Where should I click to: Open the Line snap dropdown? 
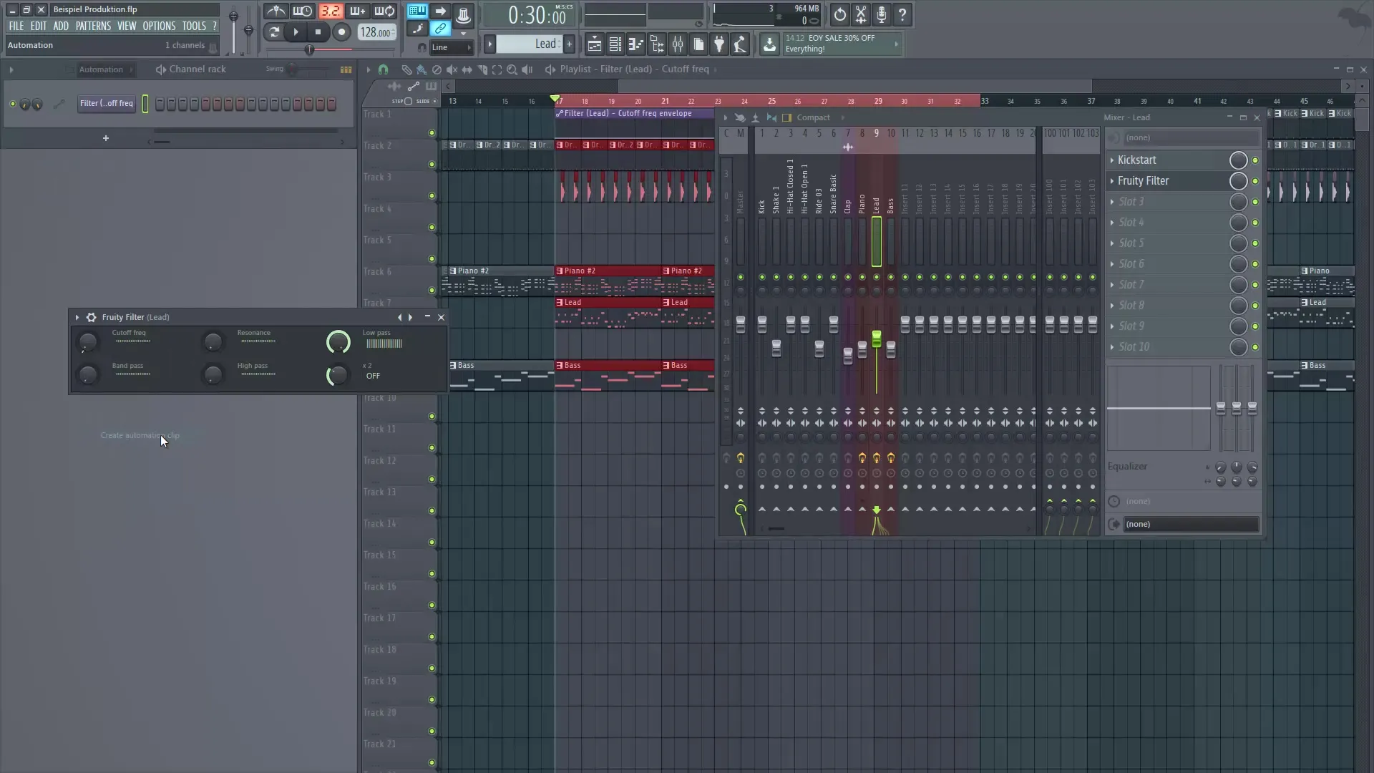pyautogui.click(x=451, y=47)
